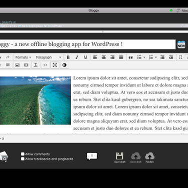Open the source code view
Image resolution: width=188 pixels, height=188 pixels.
point(45,65)
